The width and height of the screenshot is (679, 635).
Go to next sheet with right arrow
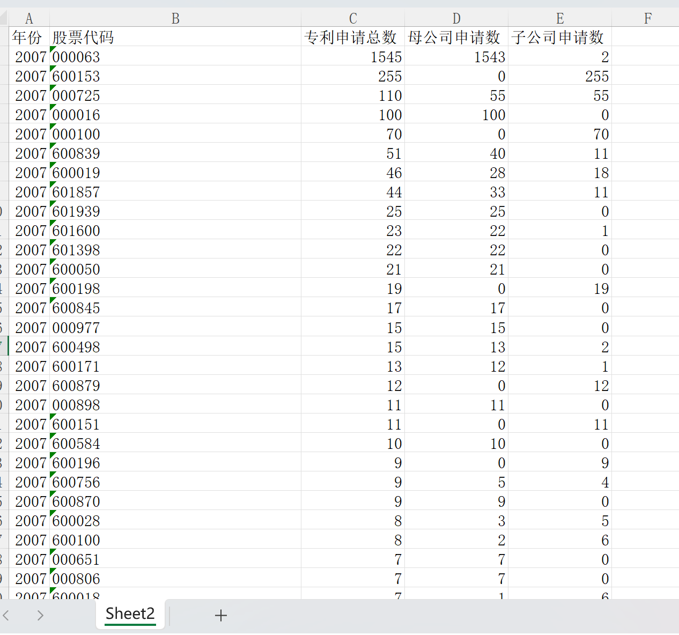(40, 615)
